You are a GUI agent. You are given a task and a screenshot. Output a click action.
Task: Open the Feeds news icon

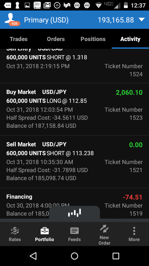[x=74, y=231]
